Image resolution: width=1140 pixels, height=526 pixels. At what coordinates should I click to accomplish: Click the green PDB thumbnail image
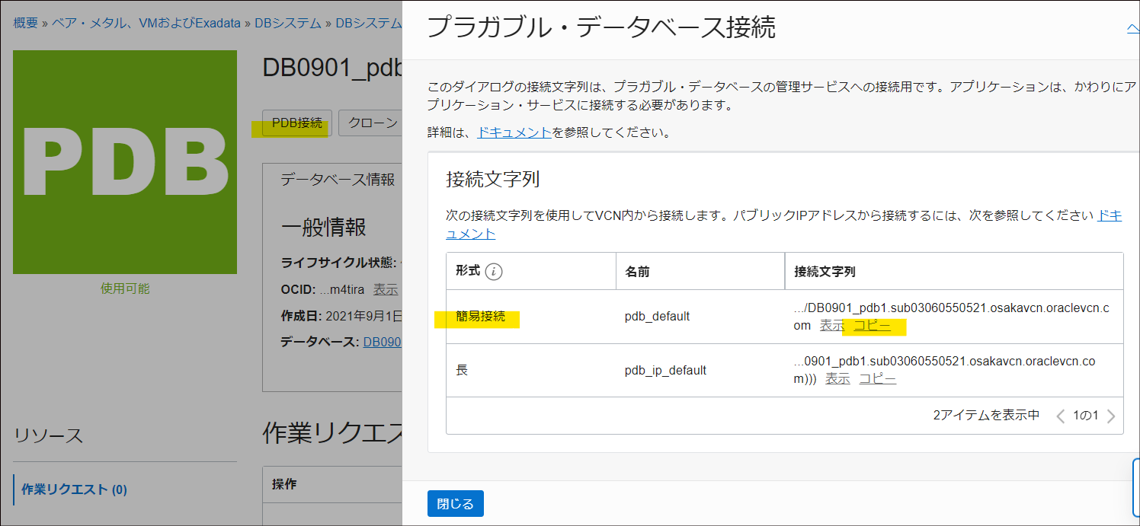tap(123, 161)
